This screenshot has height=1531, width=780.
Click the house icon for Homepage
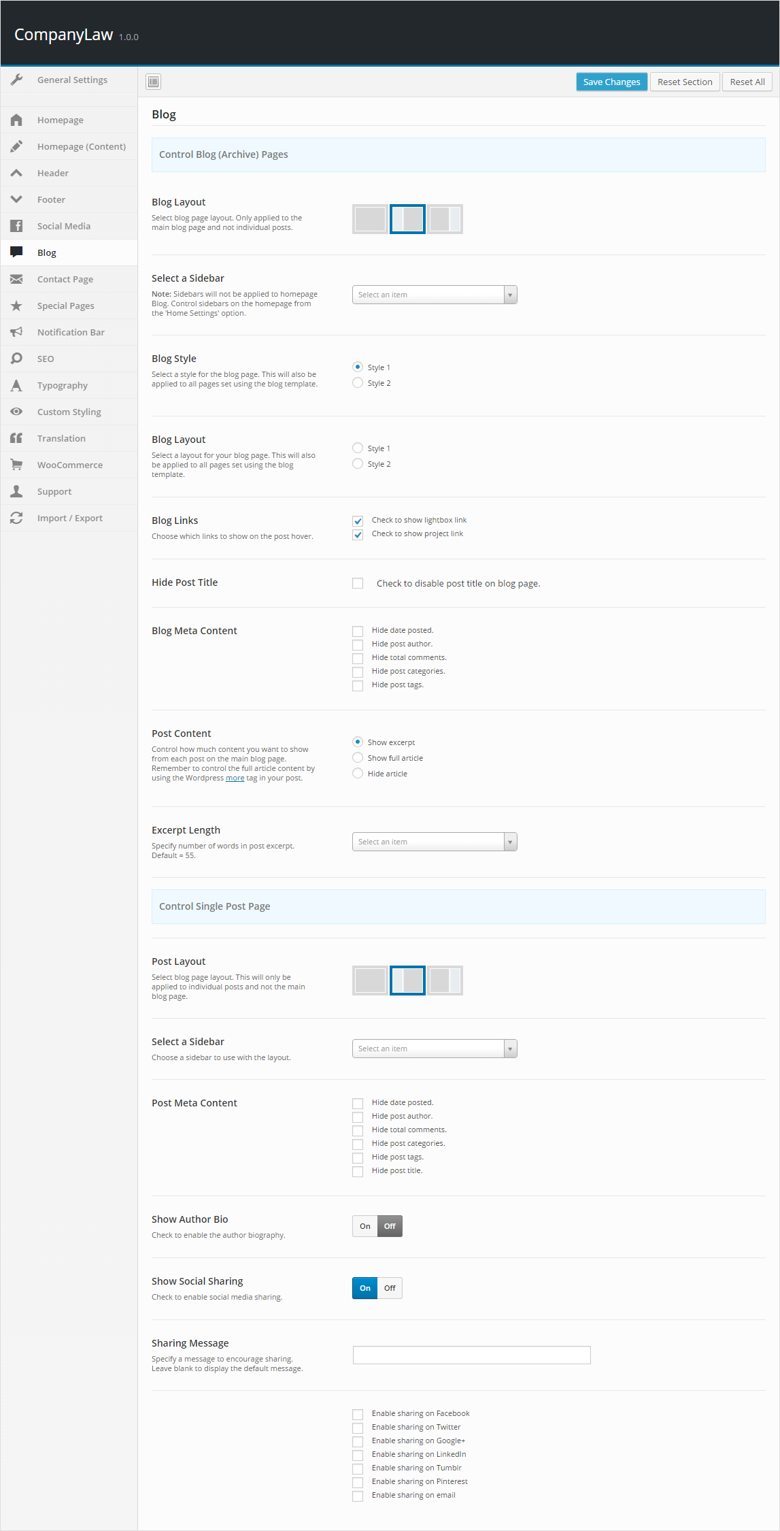click(17, 120)
